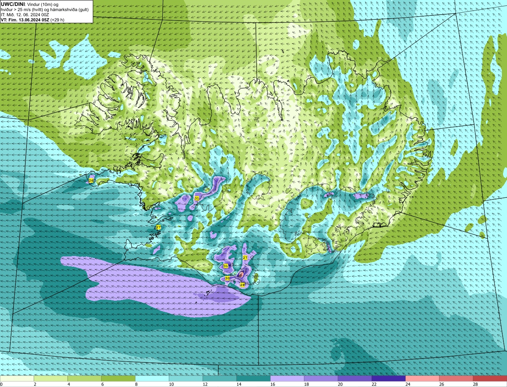Click the legend scale number 12
507x387 pixels.
pos(204,384)
